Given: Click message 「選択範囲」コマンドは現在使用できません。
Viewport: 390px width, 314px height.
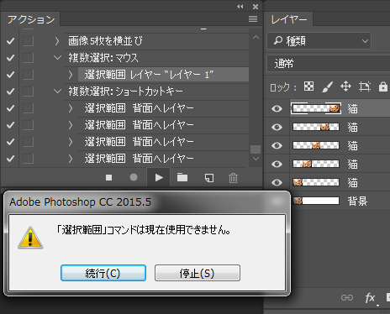Looking at the screenshot, I should [144, 230].
